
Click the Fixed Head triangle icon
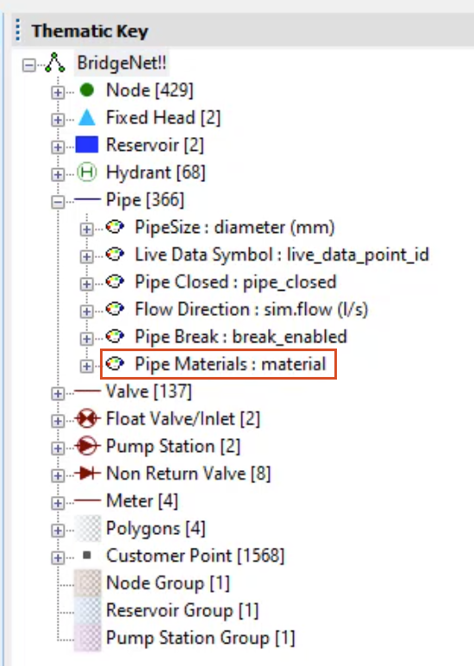point(87,117)
